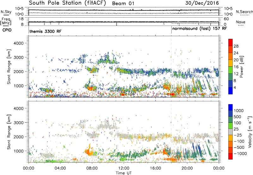Image resolution: width=253 pixels, height=175 pixels.
Task: Click the blue 1000 velocity swatch at top
Action: [x=231, y=107]
